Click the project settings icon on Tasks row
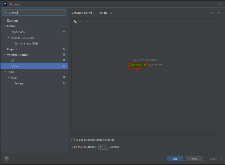Viewport: 225px width, 165px height. [64, 77]
